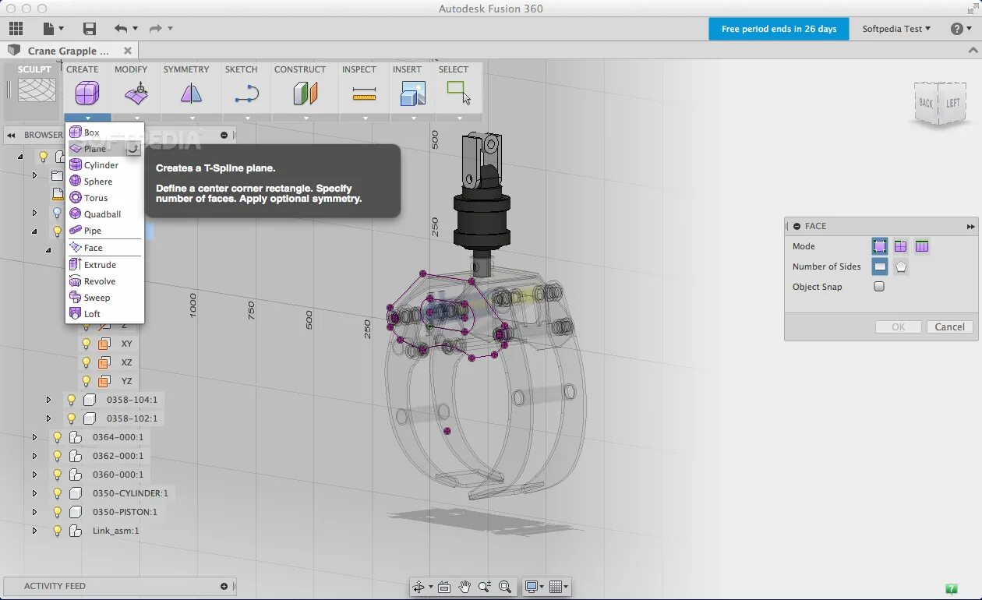Click the Look At tool
This screenshot has height=600, width=982.
click(x=445, y=587)
